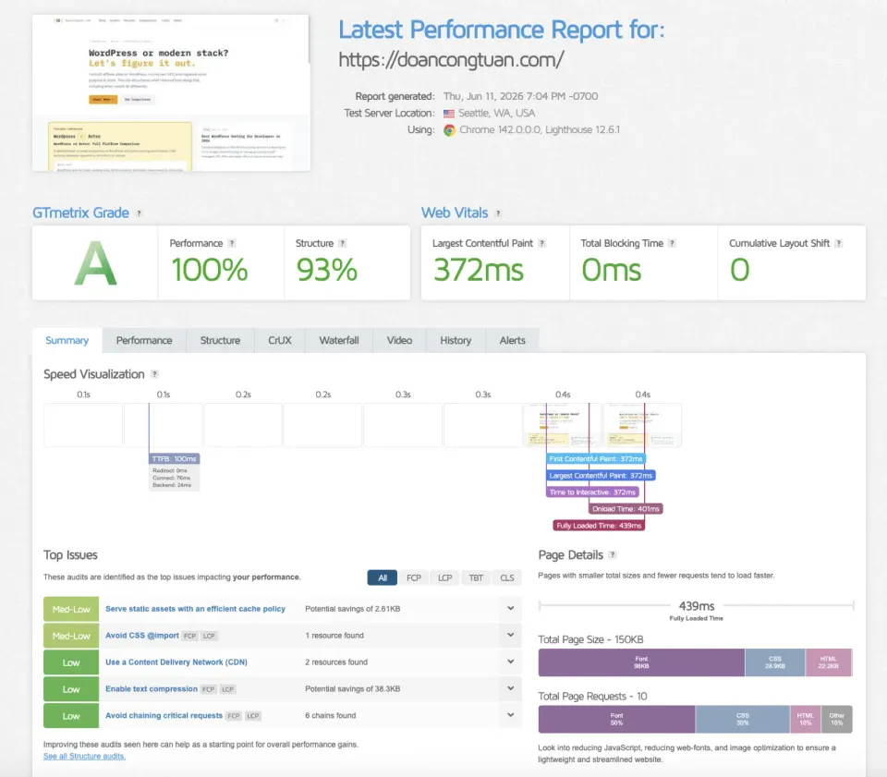The image size is (887, 777).
Task: Click the LCP tag on Enable text compression
Action: click(228, 689)
